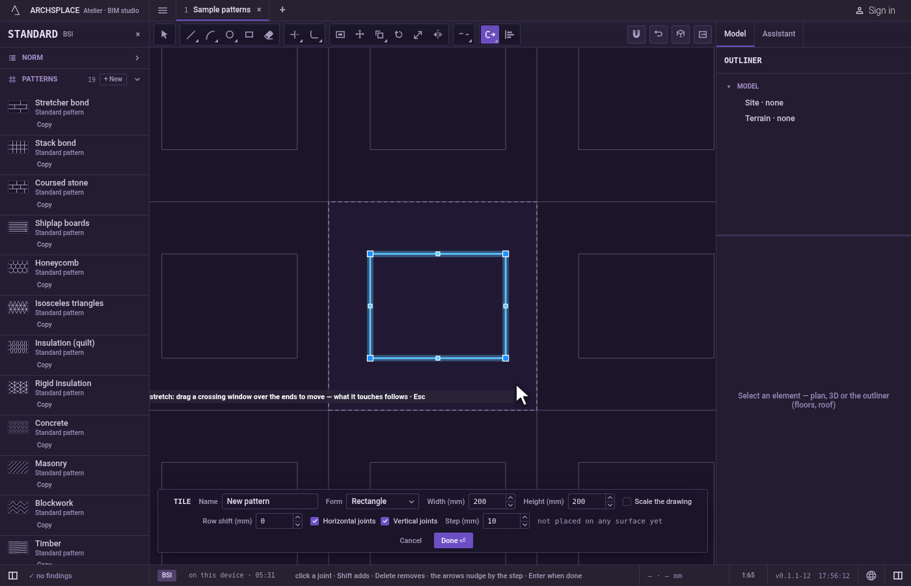Click the Done button
This screenshot has height=586, width=911.
point(454,540)
